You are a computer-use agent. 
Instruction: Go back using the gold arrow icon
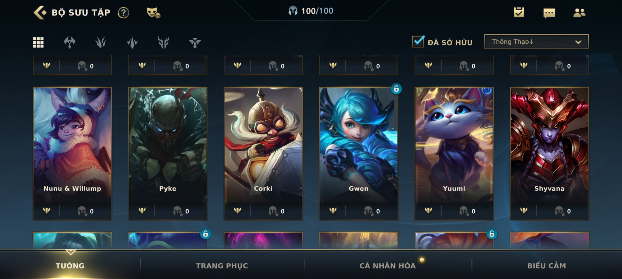coord(40,12)
